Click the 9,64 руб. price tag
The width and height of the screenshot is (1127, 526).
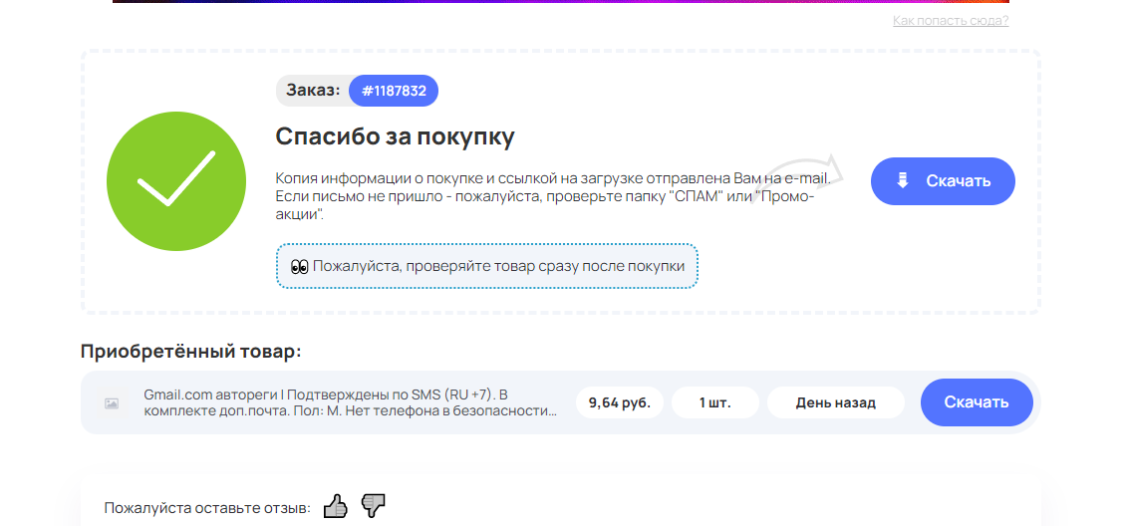click(x=620, y=402)
